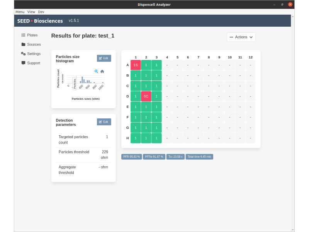The image size is (309, 232).
Task: Click the Particles threshold marker in histogram
Action: (x=75, y=84)
